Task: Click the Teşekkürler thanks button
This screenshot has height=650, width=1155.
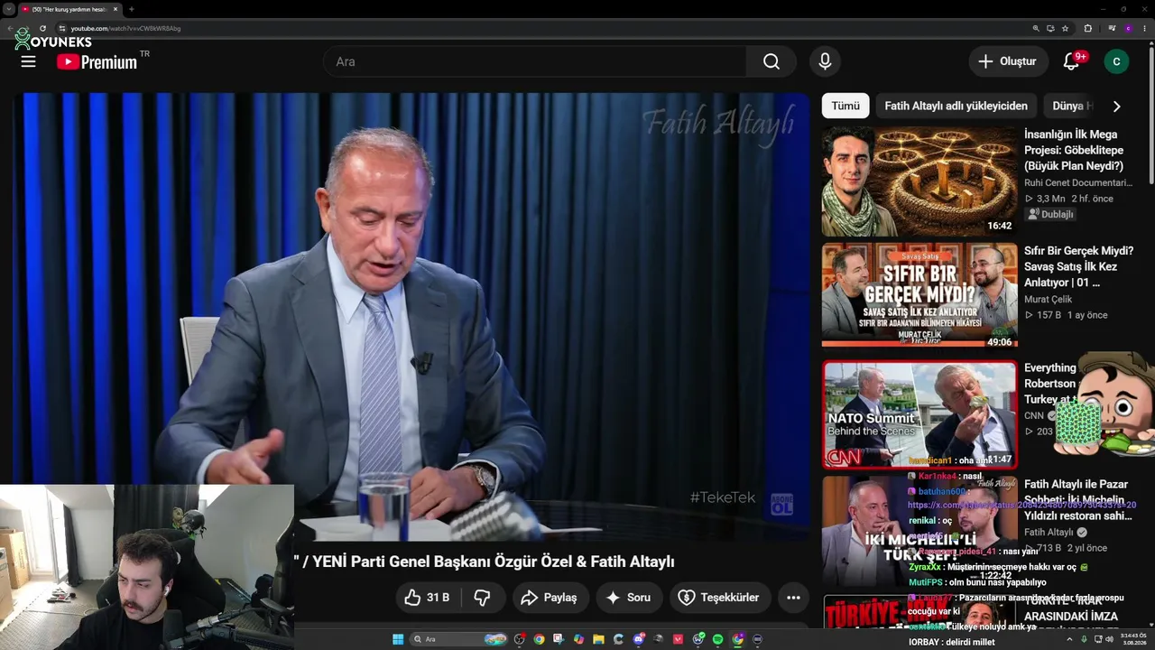Action: (719, 598)
